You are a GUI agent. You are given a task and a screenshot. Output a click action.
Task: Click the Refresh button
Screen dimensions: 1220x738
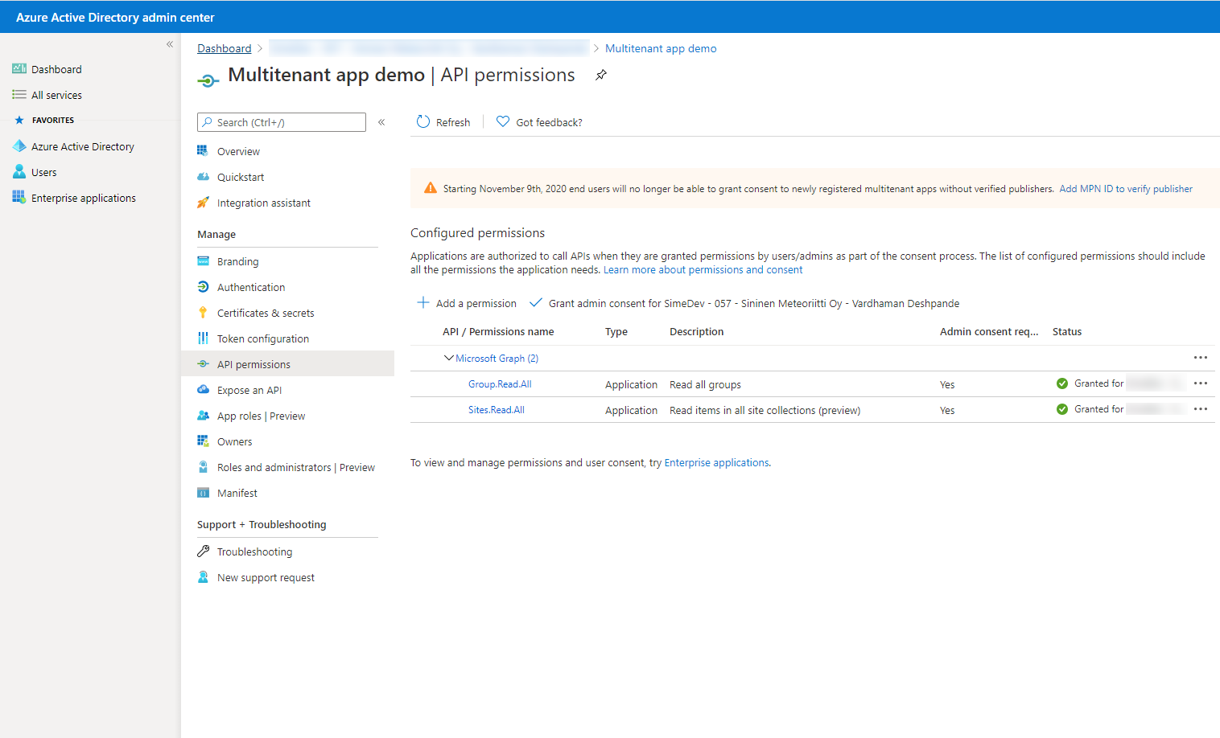tap(443, 122)
